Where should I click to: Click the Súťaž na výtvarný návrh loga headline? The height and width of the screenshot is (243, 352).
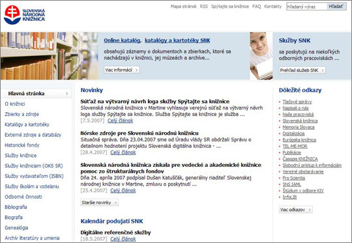click(x=155, y=102)
